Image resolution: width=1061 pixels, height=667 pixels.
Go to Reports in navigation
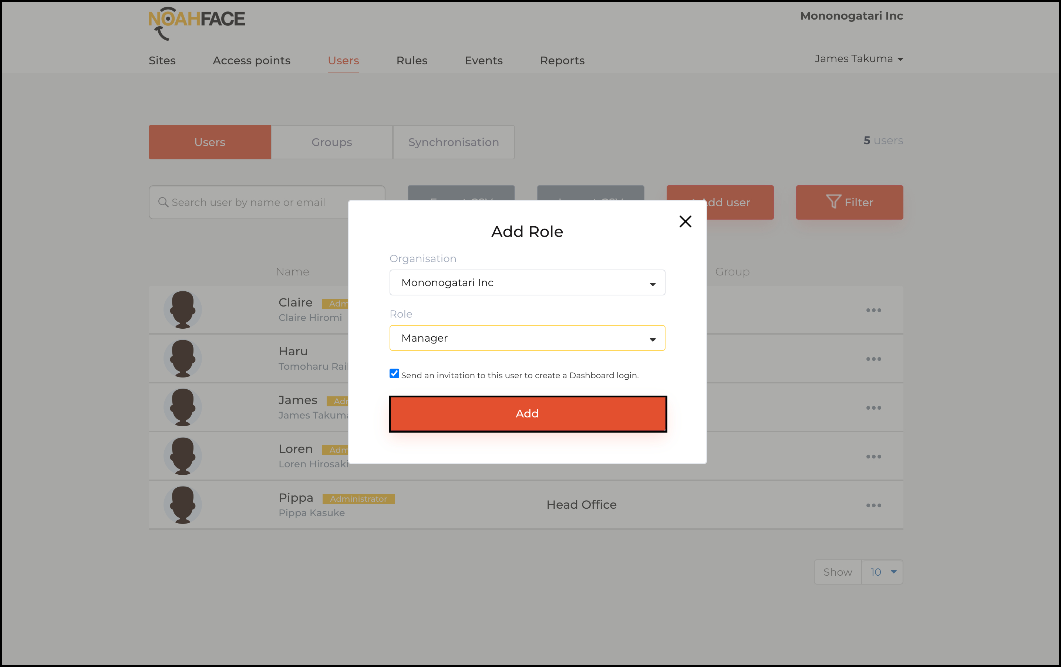[562, 61]
